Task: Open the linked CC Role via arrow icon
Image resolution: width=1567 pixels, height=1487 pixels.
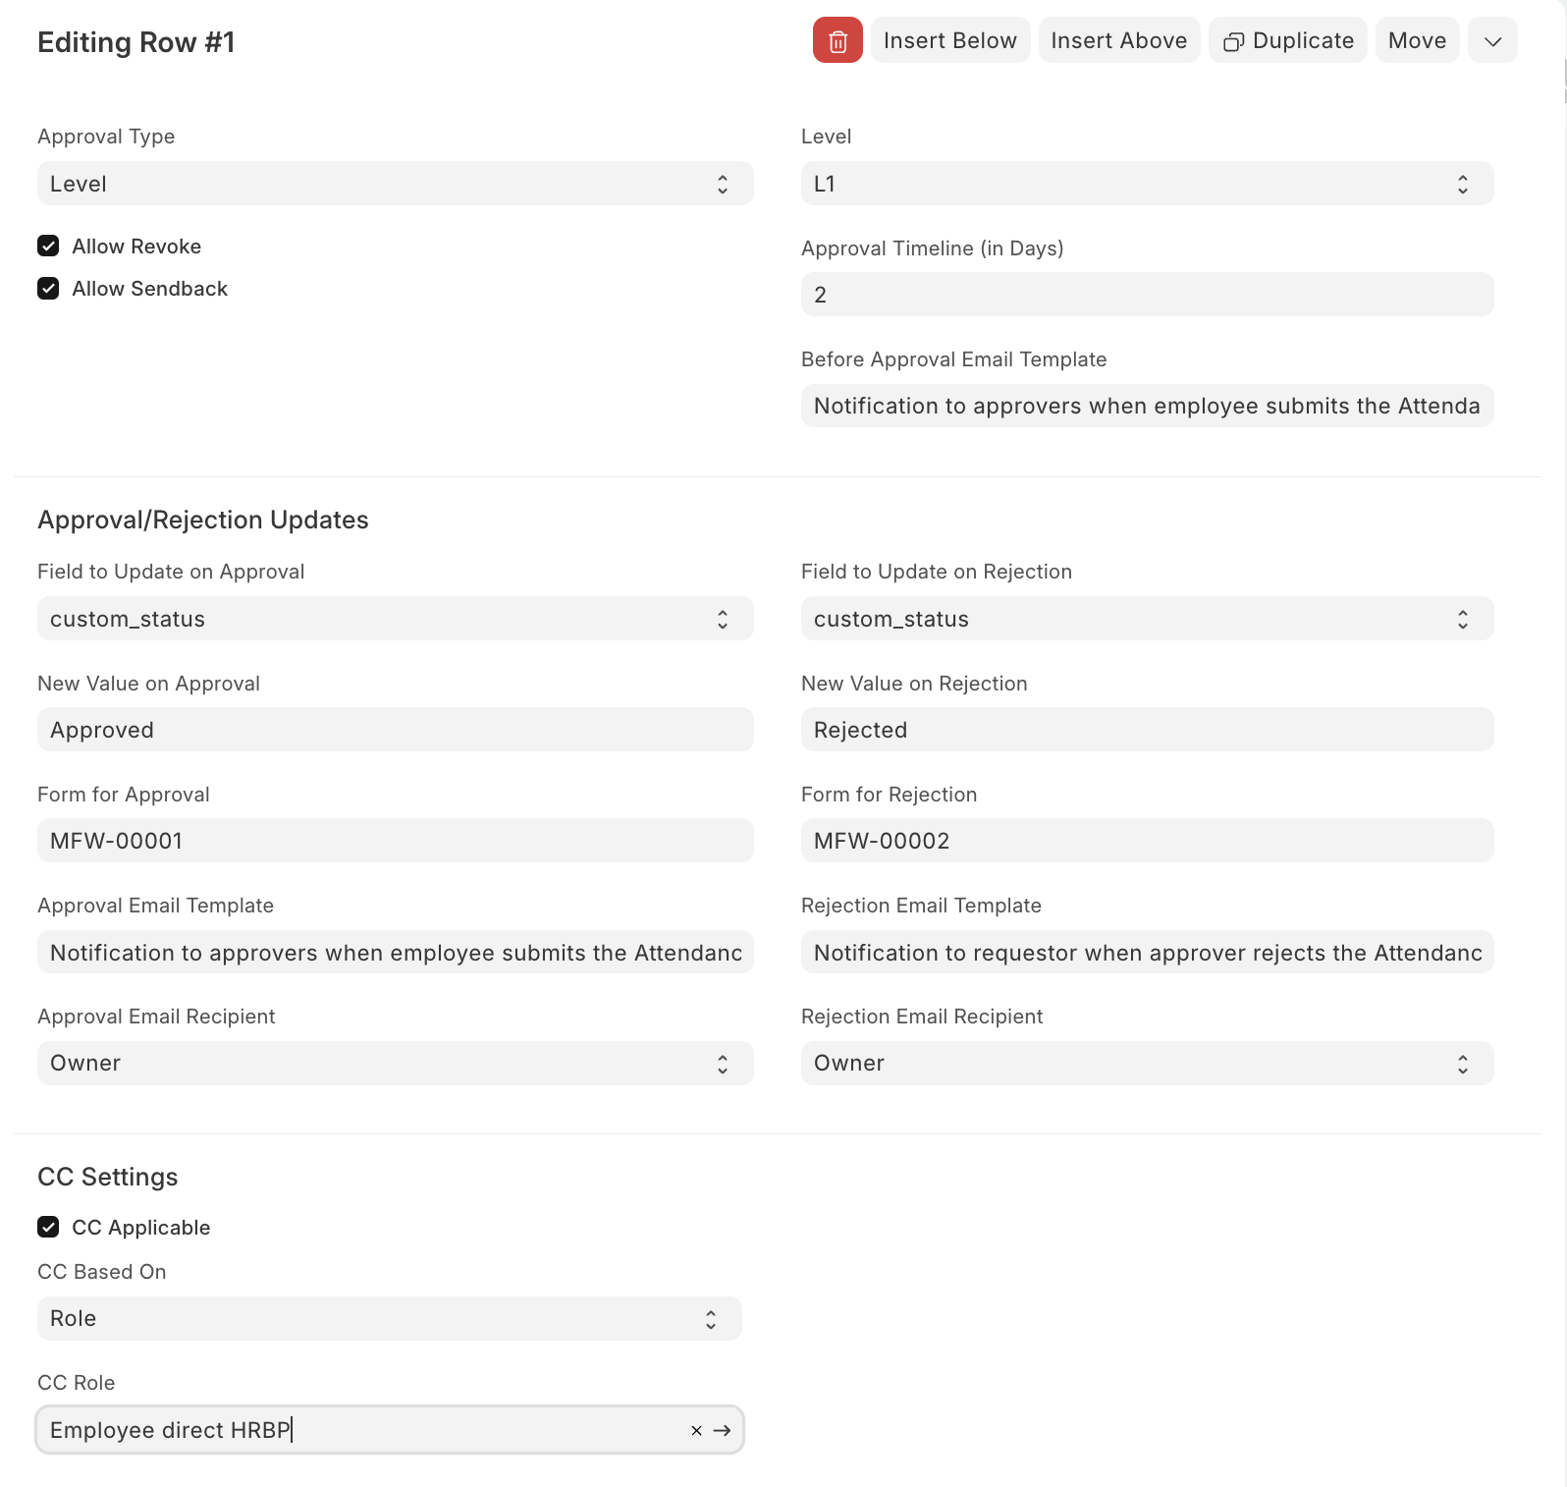Action: click(x=723, y=1431)
